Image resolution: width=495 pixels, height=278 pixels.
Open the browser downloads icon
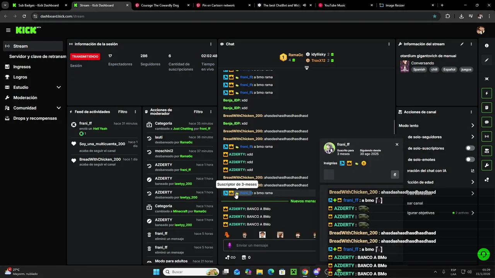(x=461, y=16)
